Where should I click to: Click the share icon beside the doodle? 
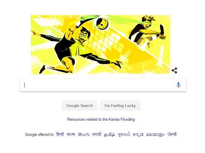pos(174,70)
